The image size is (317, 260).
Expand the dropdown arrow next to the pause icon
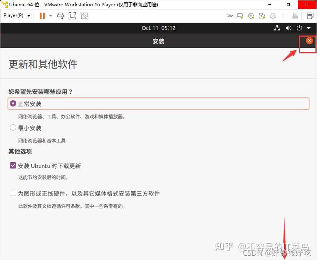point(51,15)
